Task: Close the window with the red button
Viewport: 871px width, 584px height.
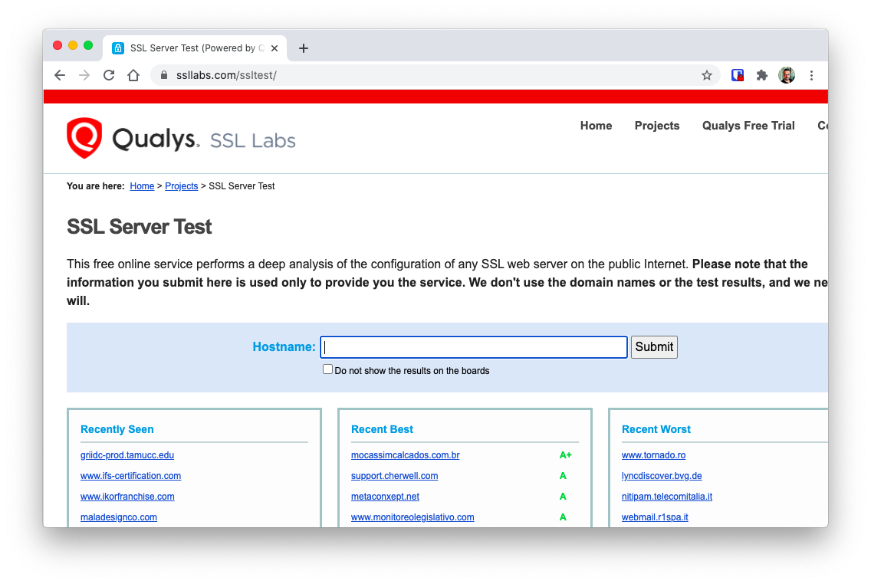Action: click(x=58, y=45)
